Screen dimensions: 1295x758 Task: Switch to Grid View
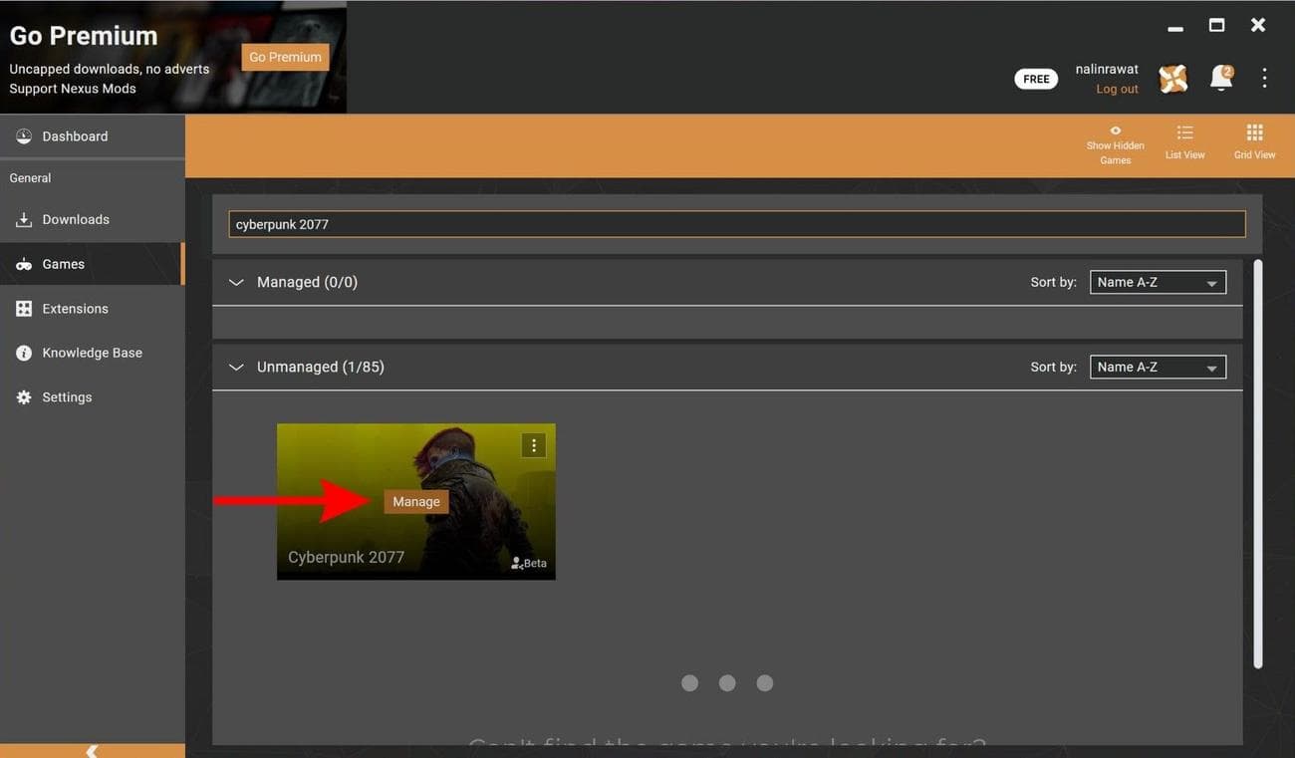click(x=1254, y=140)
